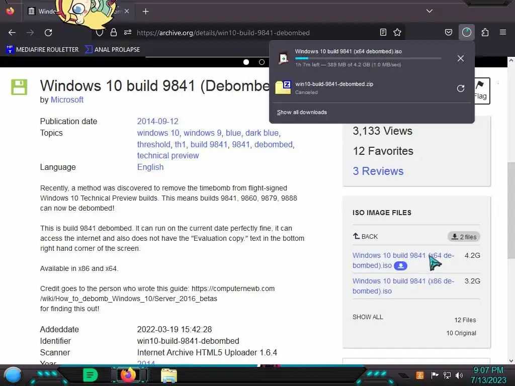Go back with the browser back arrow
Viewport: 515px width, 386px height.
(12, 33)
